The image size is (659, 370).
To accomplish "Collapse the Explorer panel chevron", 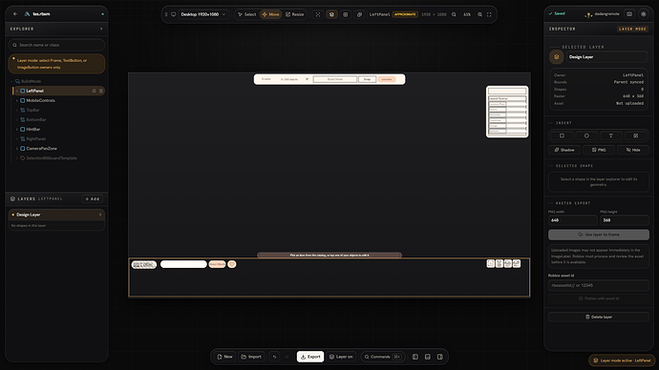I will 101,29.
